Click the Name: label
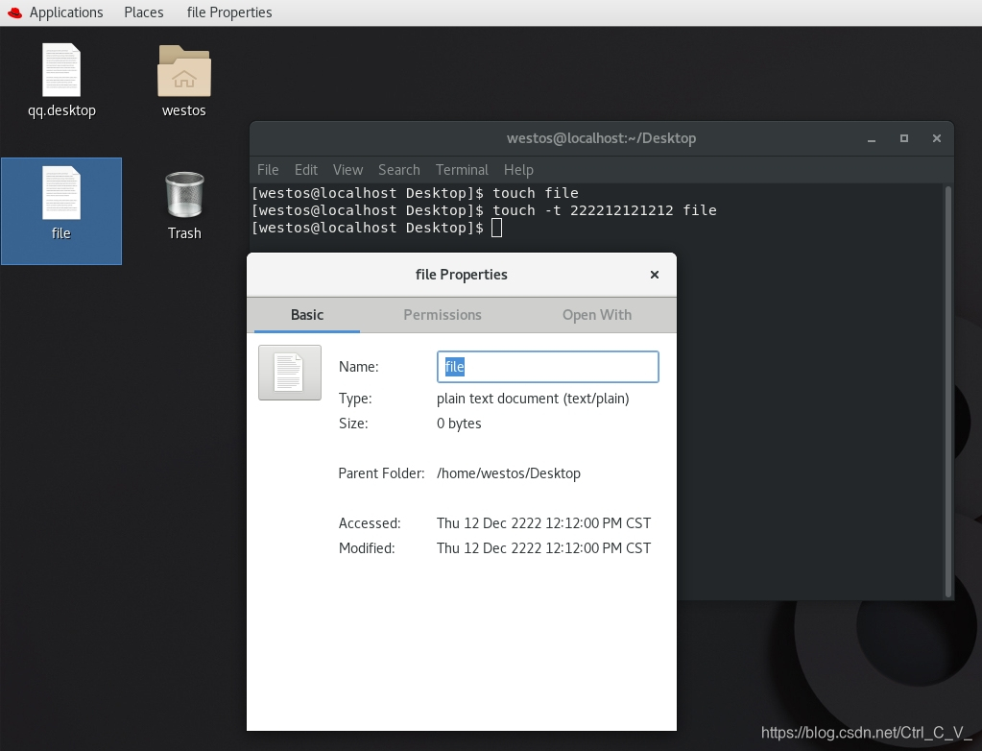This screenshot has width=982, height=751. (x=359, y=367)
